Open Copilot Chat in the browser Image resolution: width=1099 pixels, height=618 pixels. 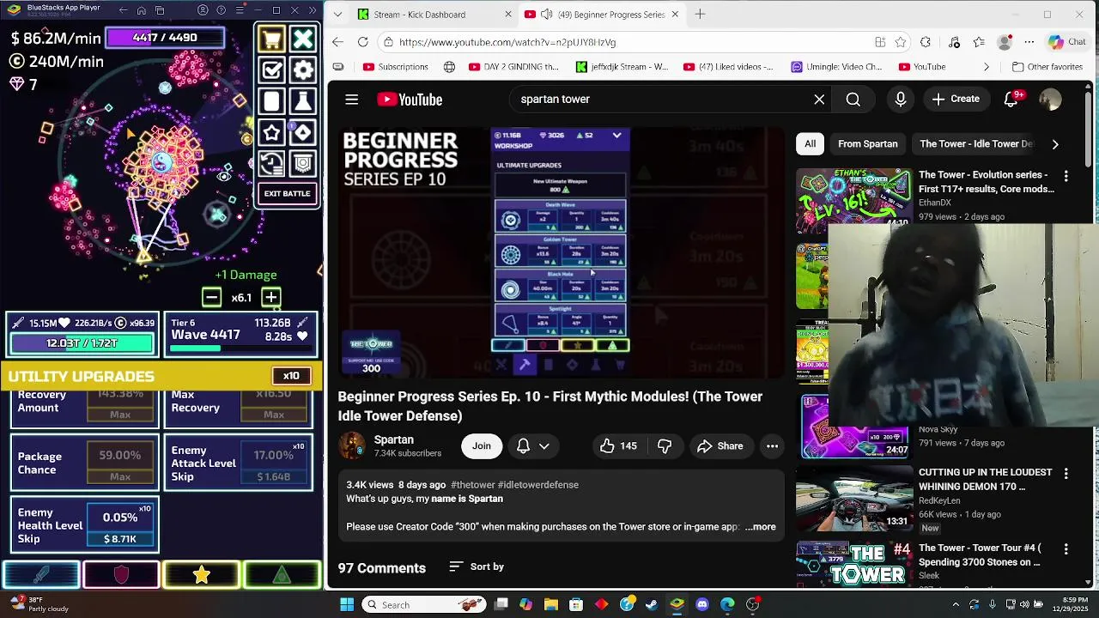1067,42
